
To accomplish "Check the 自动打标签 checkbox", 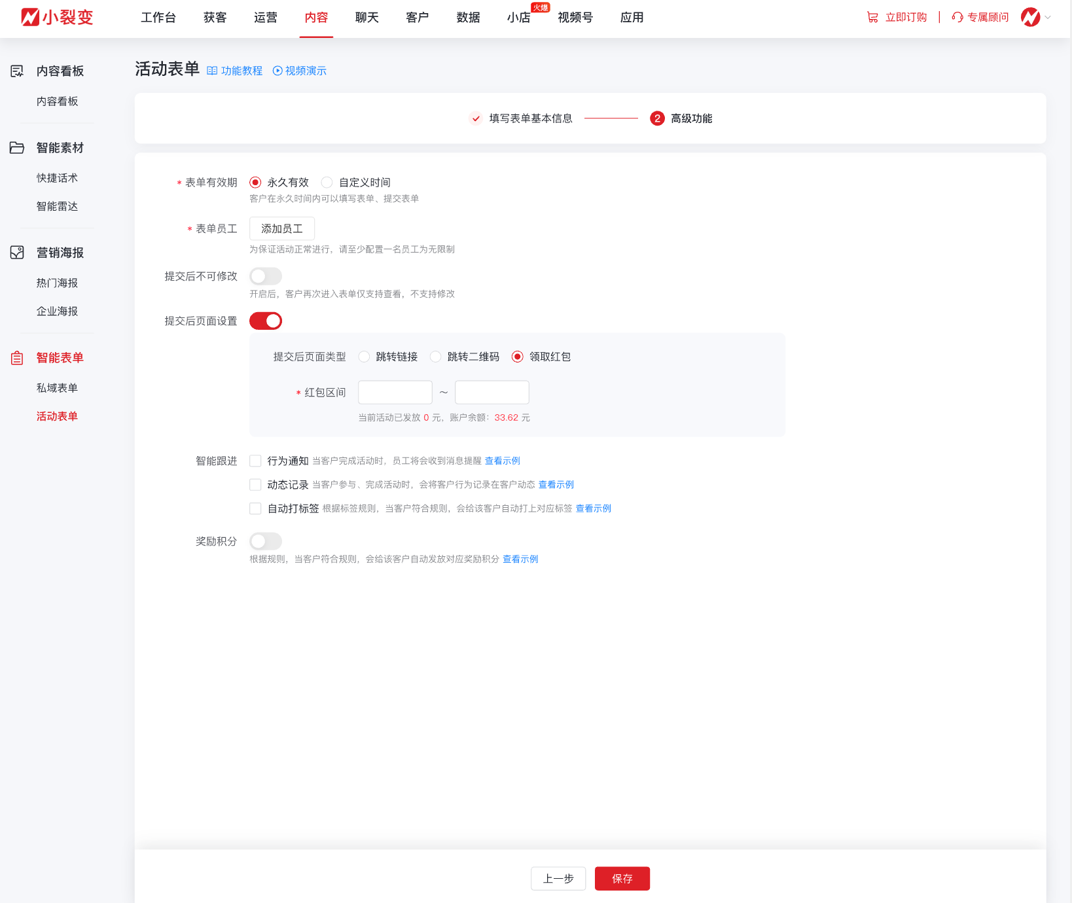I will pyautogui.click(x=255, y=508).
